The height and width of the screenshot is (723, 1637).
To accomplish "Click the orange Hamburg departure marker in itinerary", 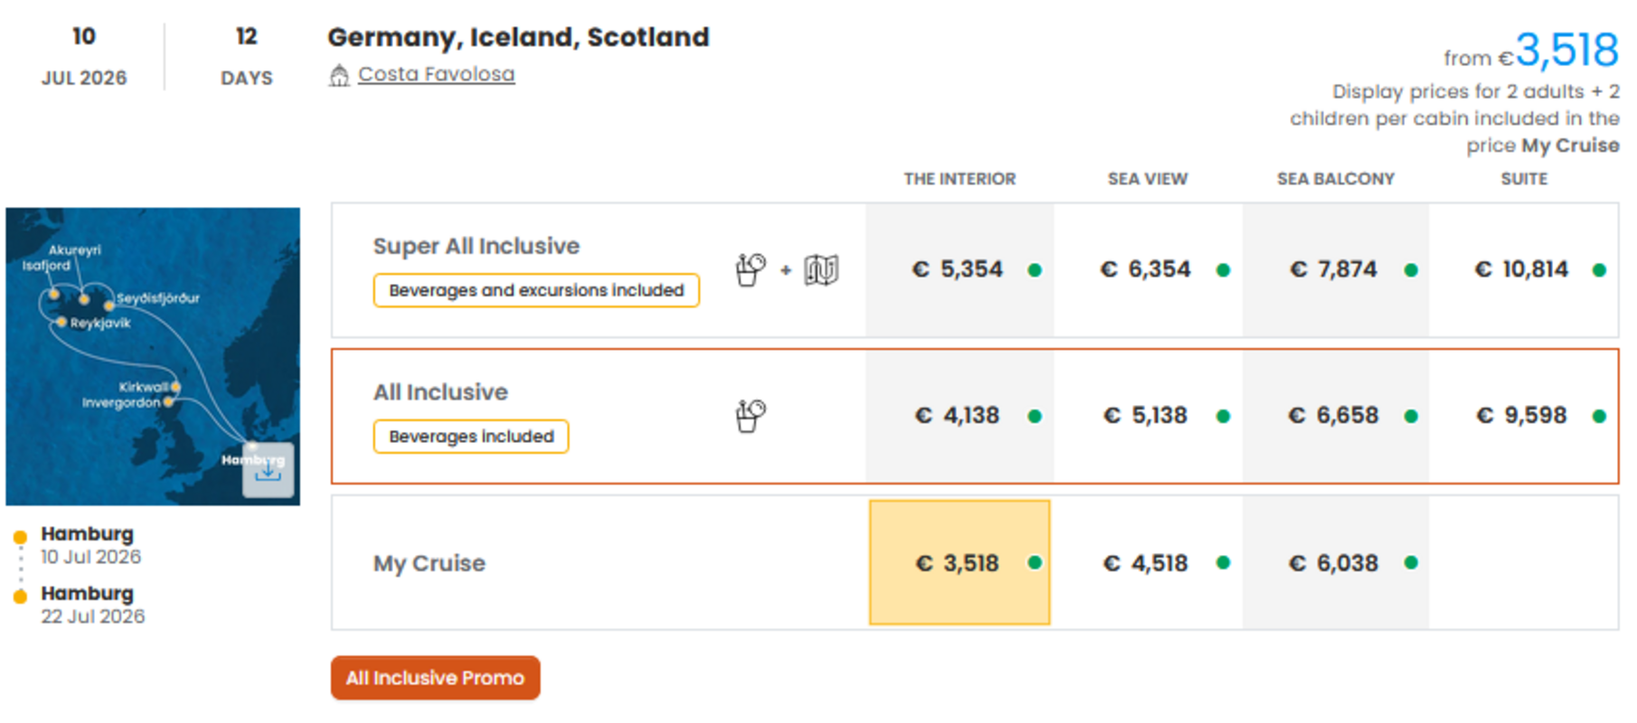I will point(20,538).
